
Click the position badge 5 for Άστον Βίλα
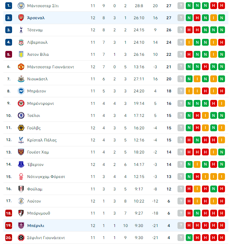pyautogui.click(x=9, y=54)
